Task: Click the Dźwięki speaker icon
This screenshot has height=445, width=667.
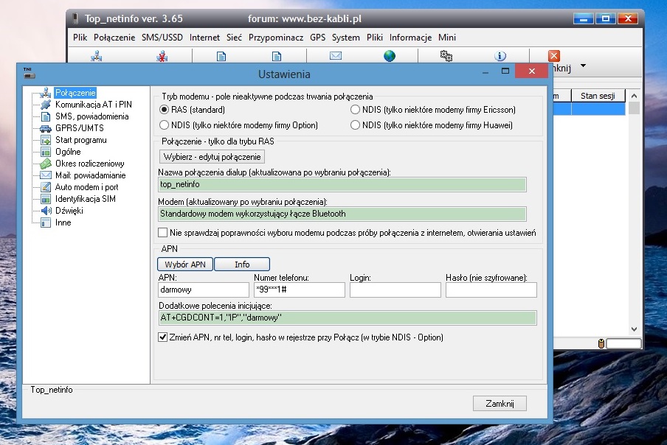Action: click(x=46, y=211)
